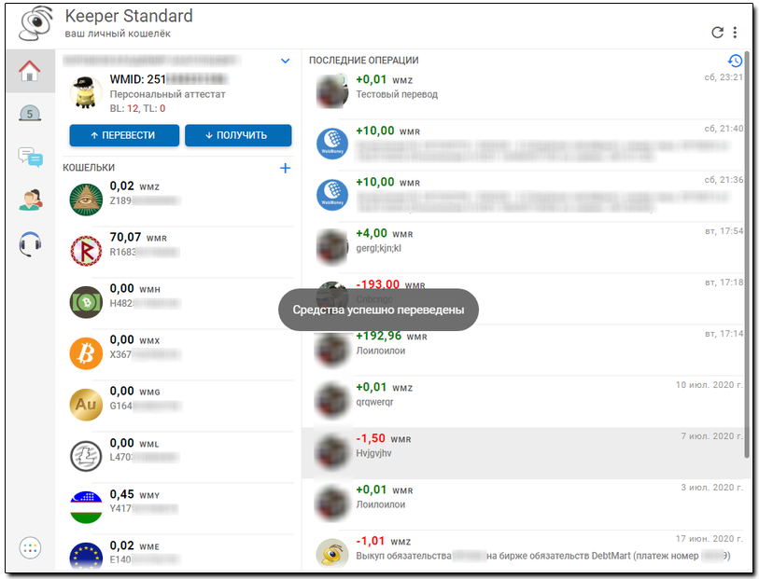The image size is (759, 579).
Task: Expand the WMID account dropdown chevron
Action: pos(286,62)
